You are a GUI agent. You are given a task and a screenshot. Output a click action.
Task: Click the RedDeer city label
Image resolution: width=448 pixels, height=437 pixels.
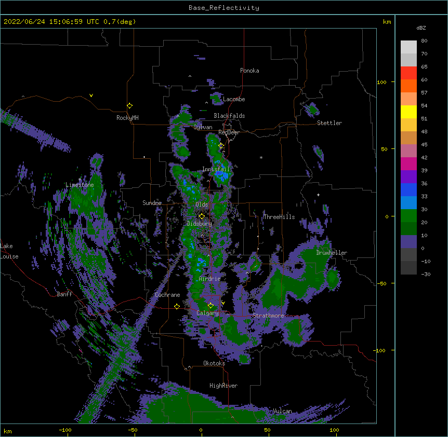tap(229, 132)
